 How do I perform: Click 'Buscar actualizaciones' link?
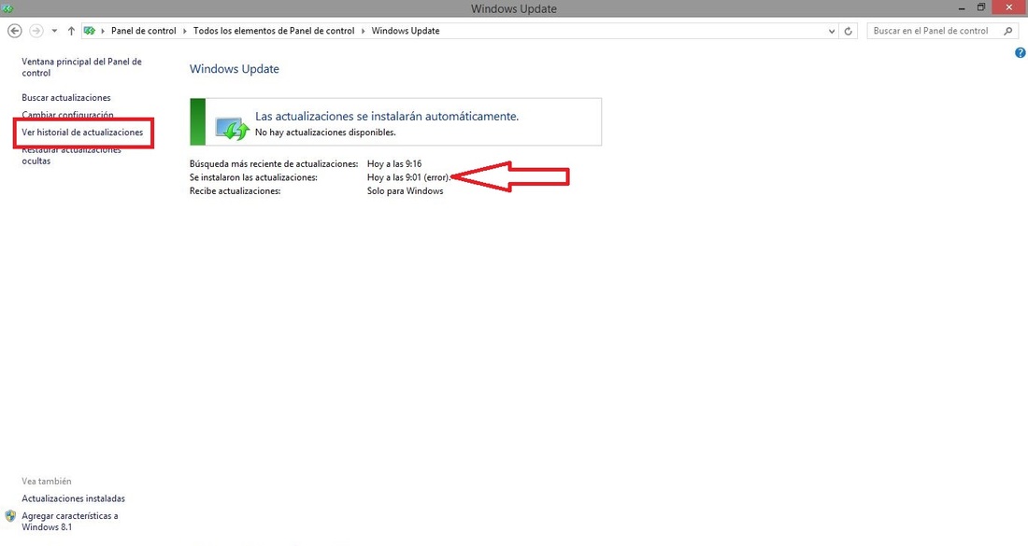[66, 98]
